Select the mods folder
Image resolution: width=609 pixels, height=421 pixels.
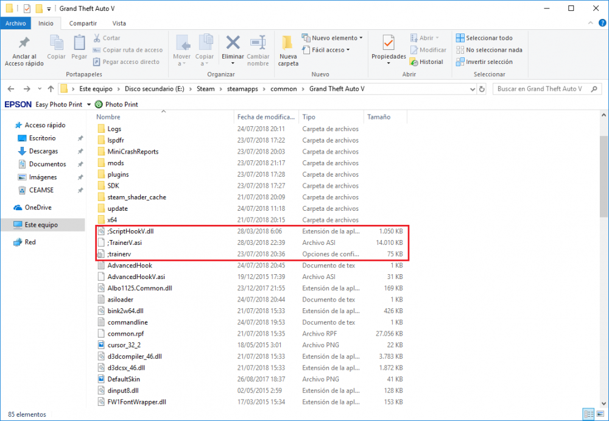[116, 163]
